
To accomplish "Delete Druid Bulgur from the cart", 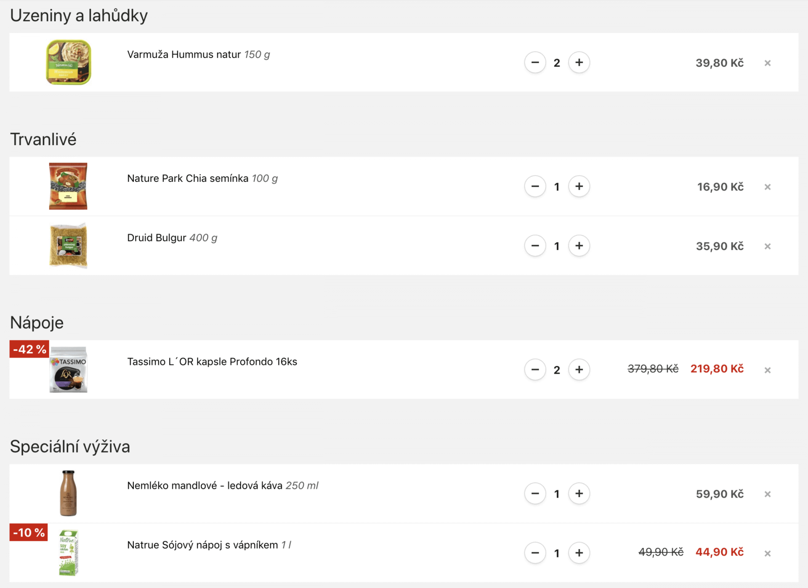I will tap(768, 246).
